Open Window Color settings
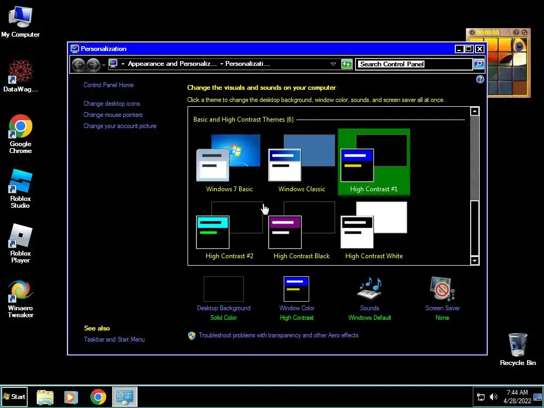The width and height of the screenshot is (544, 408). (296, 299)
